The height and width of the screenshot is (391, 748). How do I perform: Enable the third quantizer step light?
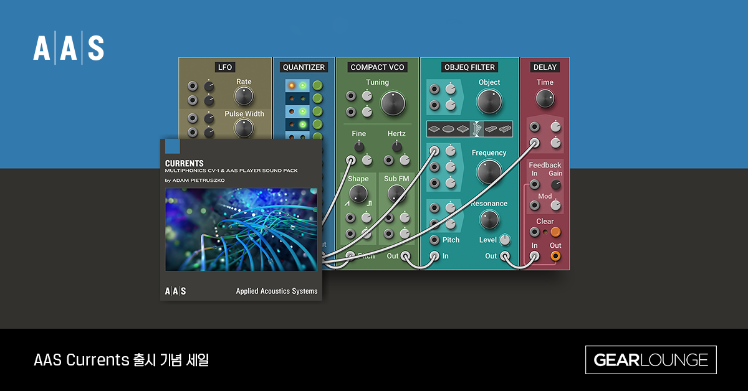297,111
